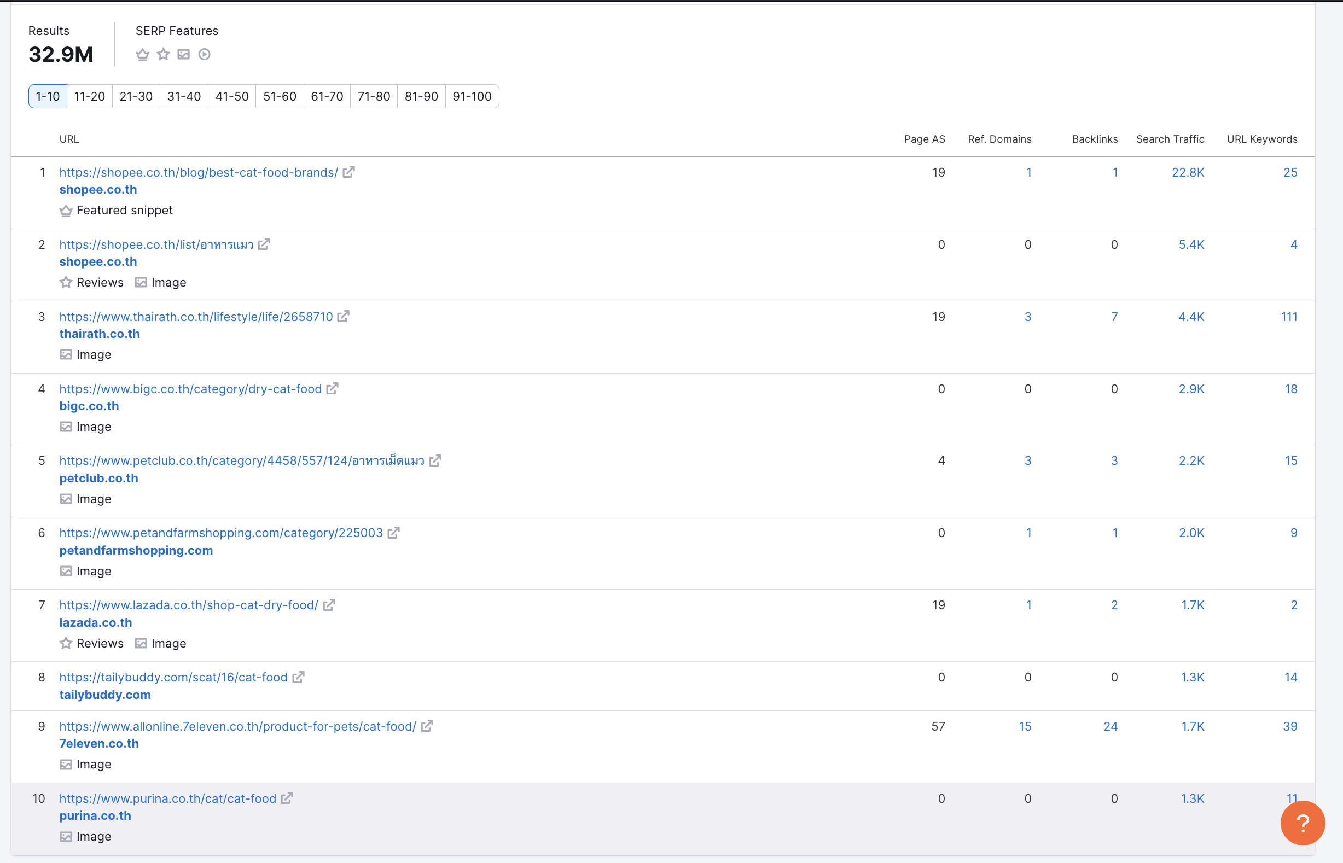1343x863 pixels.
Task: Select the 1-10 results range tab
Action: coord(48,96)
